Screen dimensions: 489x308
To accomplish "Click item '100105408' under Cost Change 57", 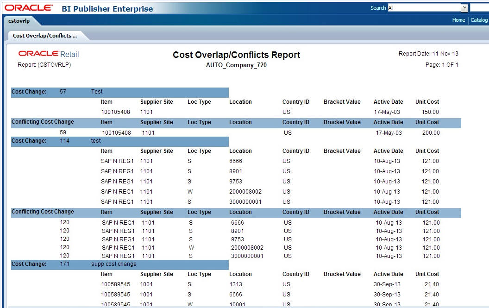I will [115, 112].
